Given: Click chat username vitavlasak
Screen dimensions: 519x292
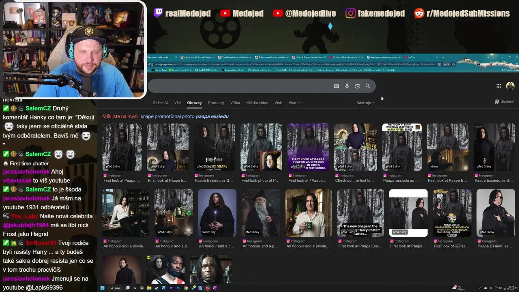Looking at the screenshot, I should pyautogui.click(x=17, y=180).
